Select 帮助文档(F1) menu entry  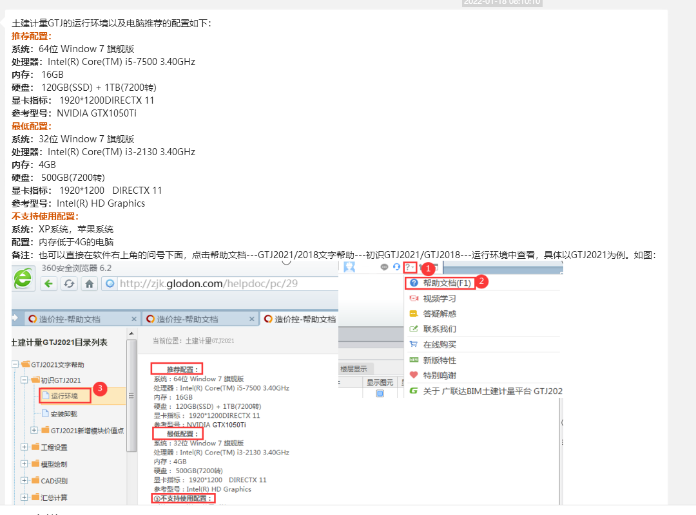tap(440, 283)
